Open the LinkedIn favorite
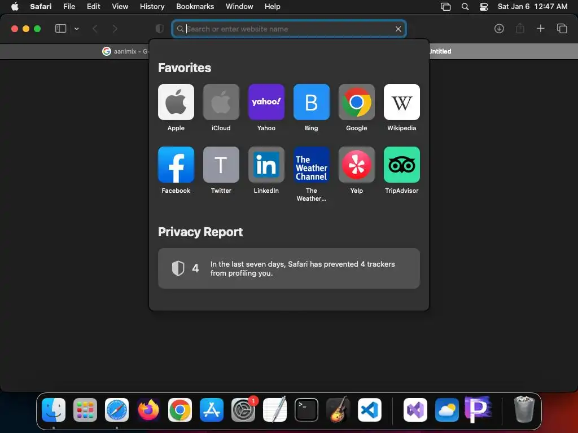This screenshot has width=578, height=433. tap(266, 165)
